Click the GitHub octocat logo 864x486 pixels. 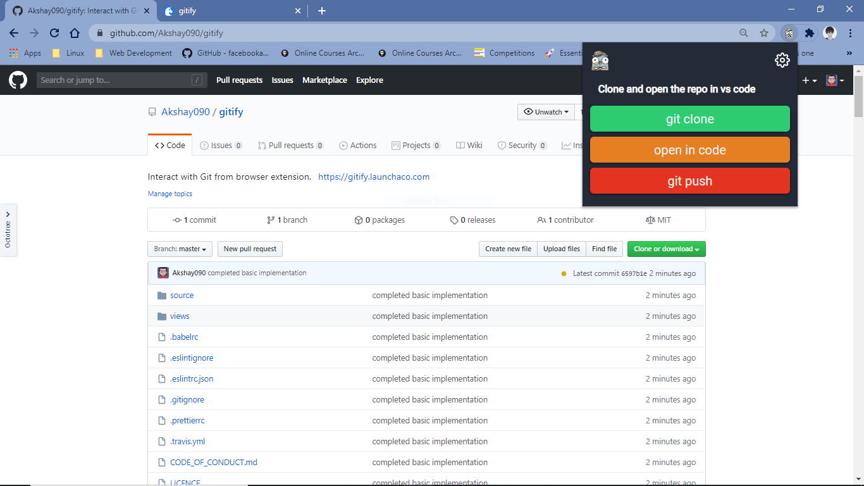tap(18, 80)
